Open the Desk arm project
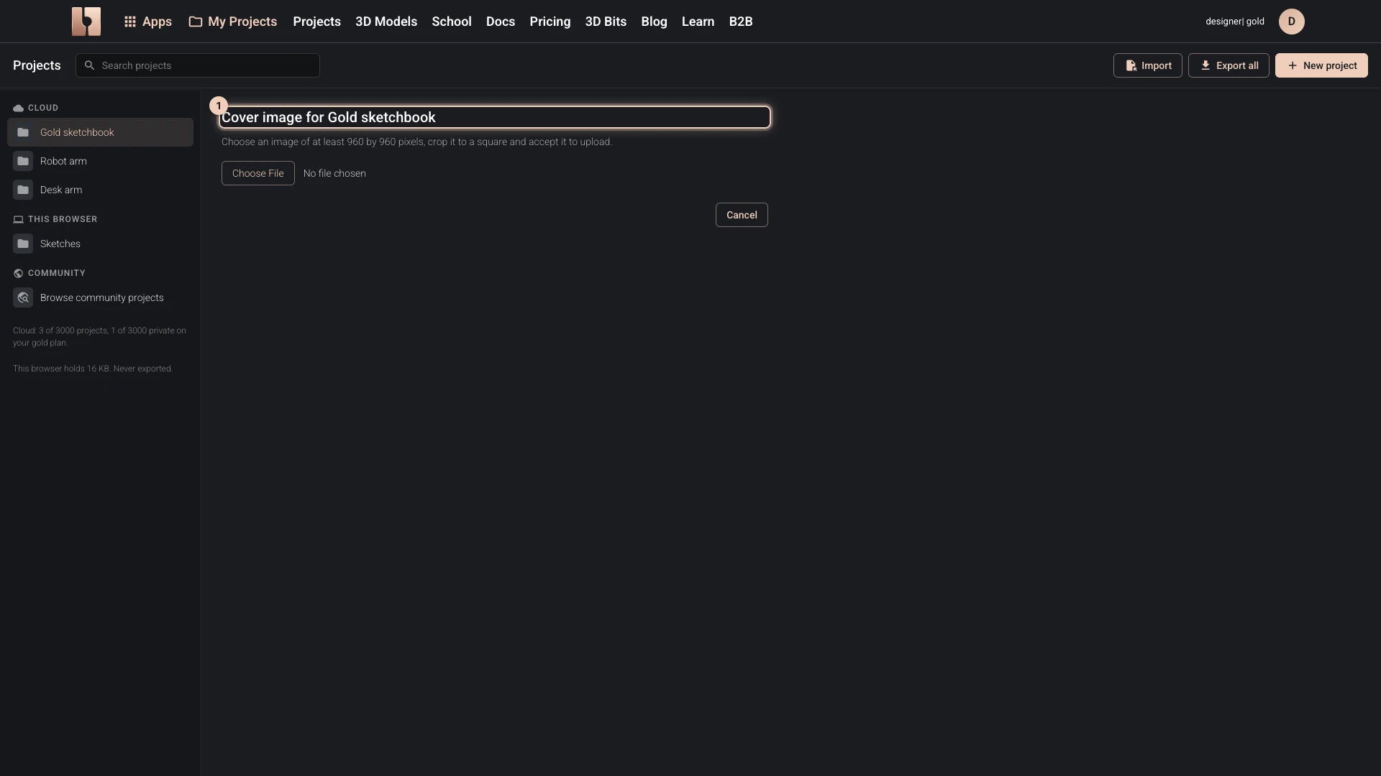The image size is (1381, 776). tap(100, 190)
